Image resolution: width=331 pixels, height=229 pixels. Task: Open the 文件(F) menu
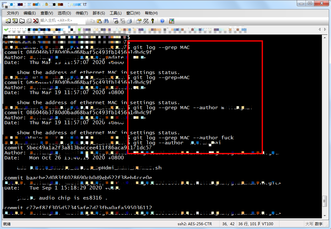tap(12, 13)
